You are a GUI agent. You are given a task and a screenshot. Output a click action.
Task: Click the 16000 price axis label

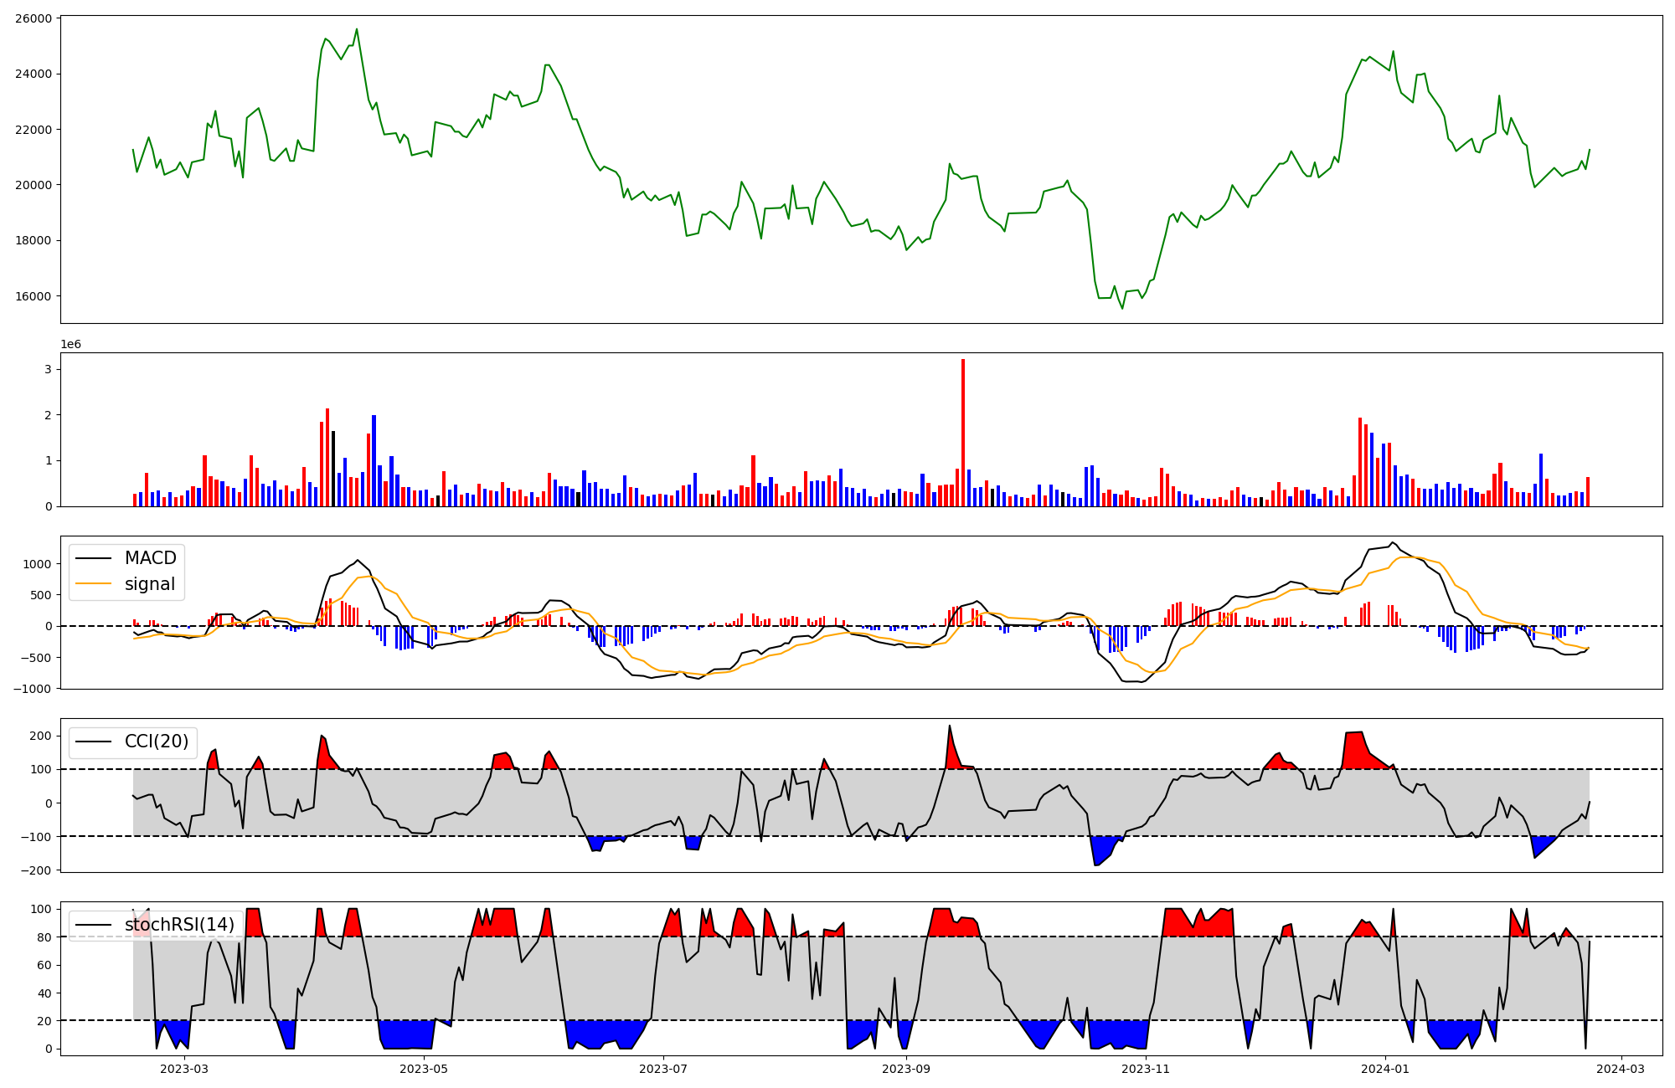tap(33, 296)
